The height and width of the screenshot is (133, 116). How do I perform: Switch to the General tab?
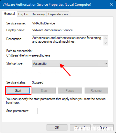(x=9, y=14)
